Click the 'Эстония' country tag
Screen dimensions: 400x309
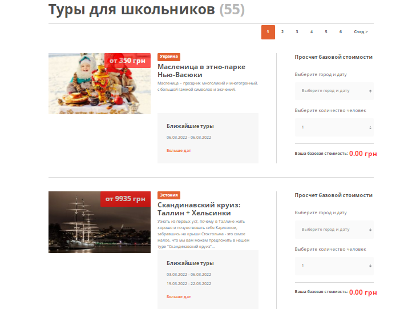[169, 195]
